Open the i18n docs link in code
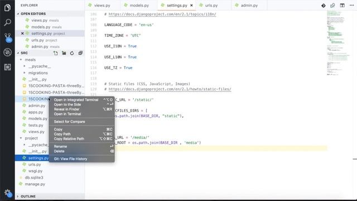The width and height of the screenshot is (357, 201). click(x=162, y=14)
